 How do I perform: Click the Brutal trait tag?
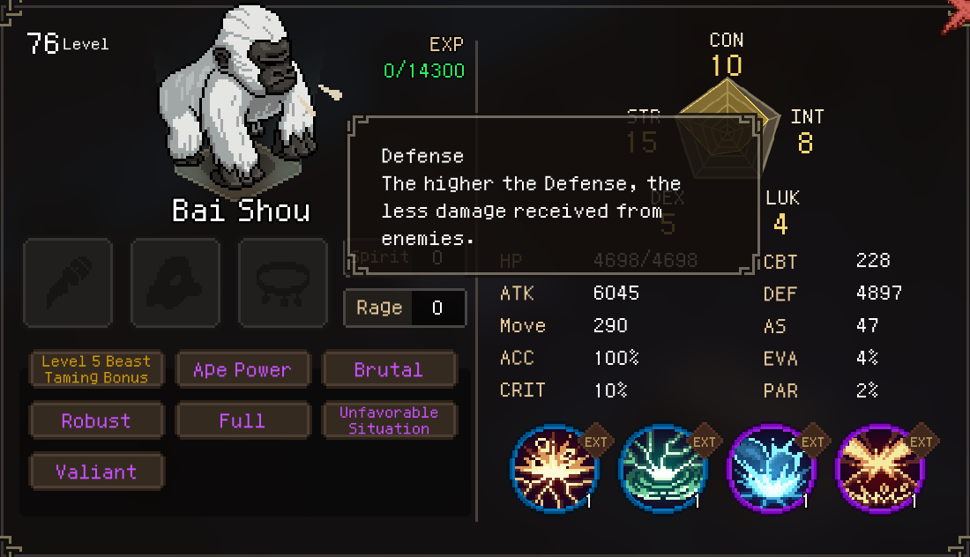[389, 369]
